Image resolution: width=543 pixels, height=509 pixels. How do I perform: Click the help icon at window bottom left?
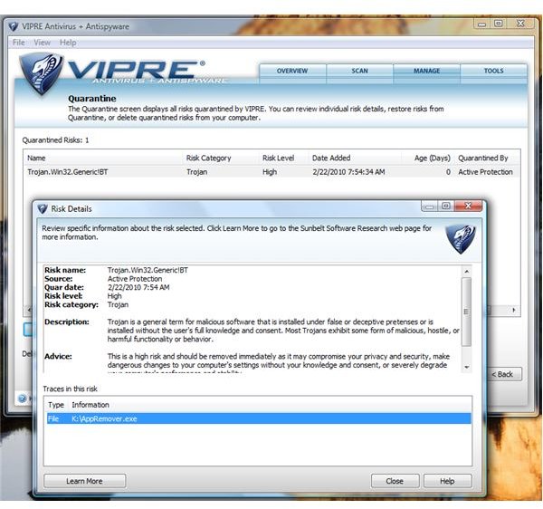22,399
